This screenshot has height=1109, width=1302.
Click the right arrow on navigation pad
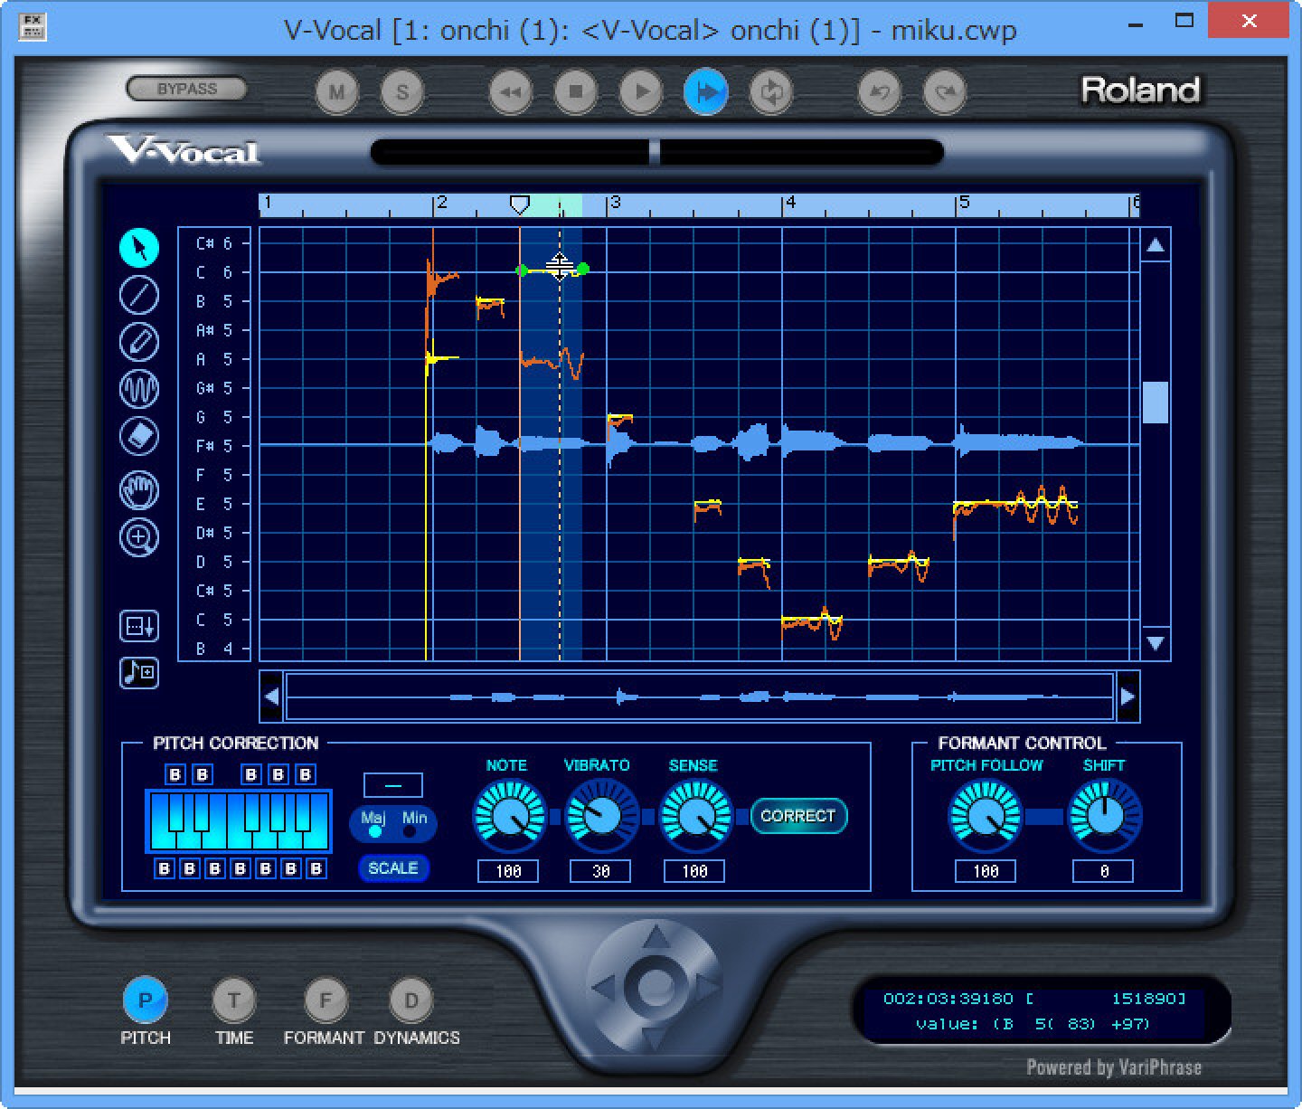(708, 987)
